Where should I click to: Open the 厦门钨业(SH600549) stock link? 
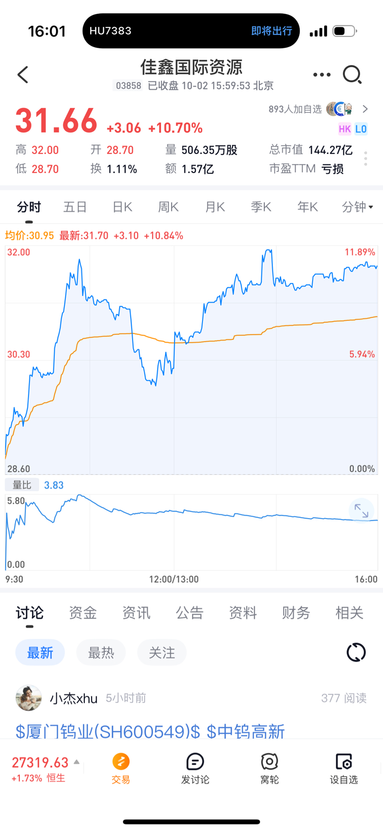click(108, 731)
